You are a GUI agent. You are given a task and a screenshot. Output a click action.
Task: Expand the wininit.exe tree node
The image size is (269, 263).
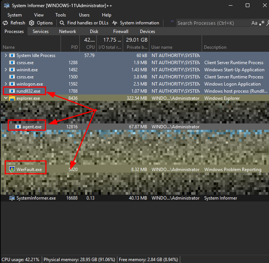(6, 69)
